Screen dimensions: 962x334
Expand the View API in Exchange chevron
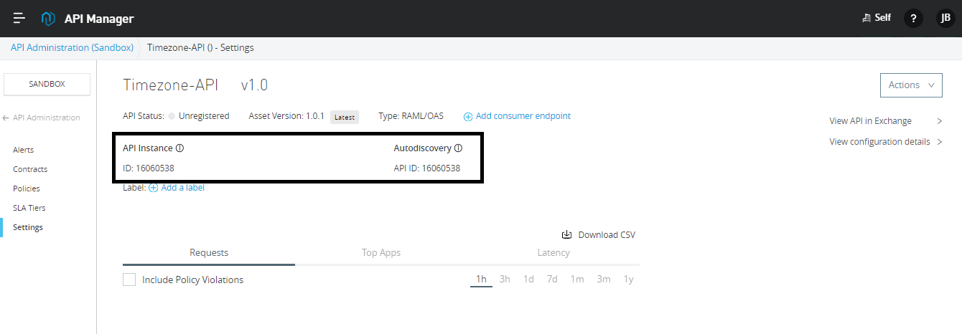[x=940, y=121]
